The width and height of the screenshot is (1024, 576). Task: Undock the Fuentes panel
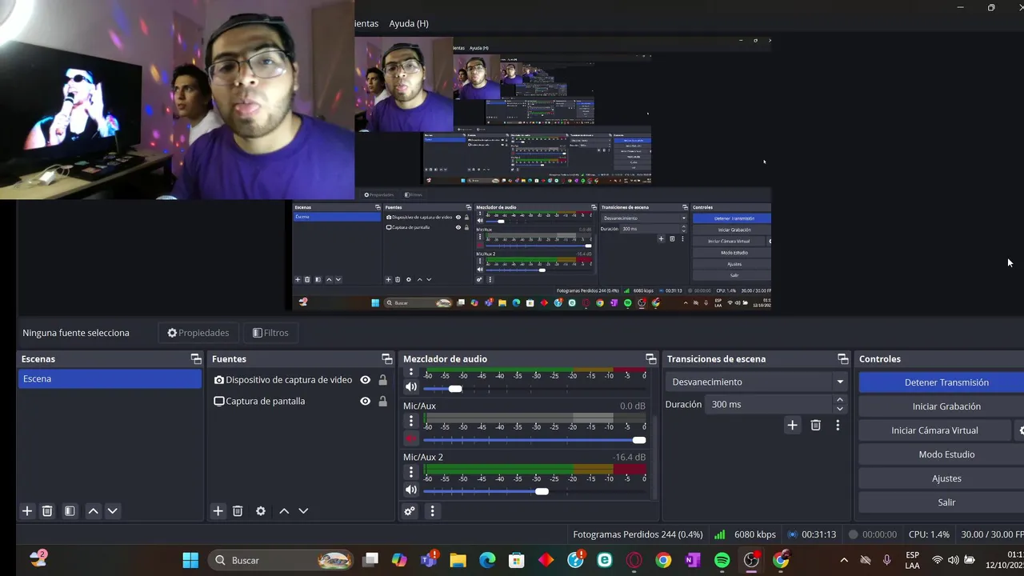(x=387, y=358)
